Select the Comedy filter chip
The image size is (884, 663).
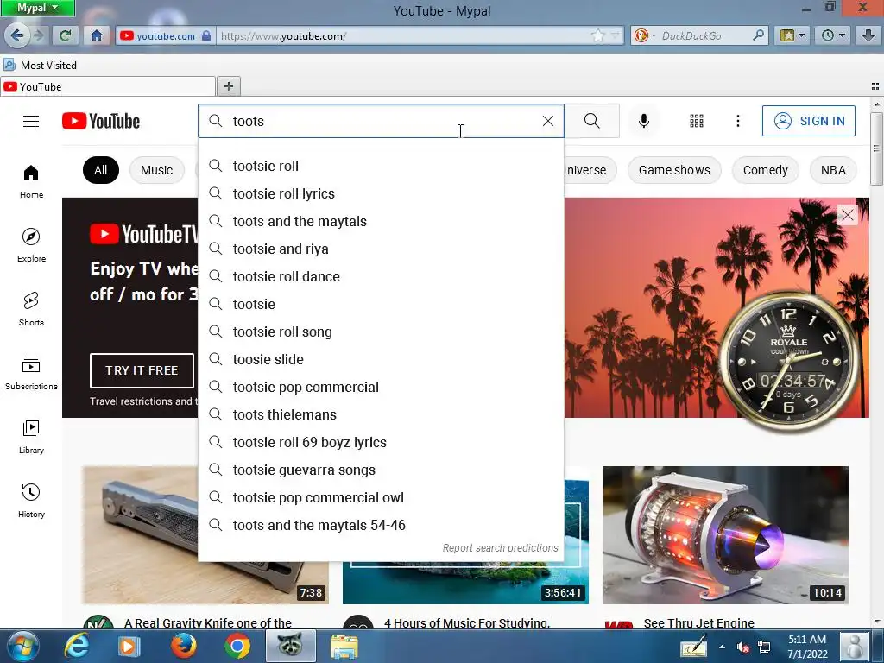point(765,170)
